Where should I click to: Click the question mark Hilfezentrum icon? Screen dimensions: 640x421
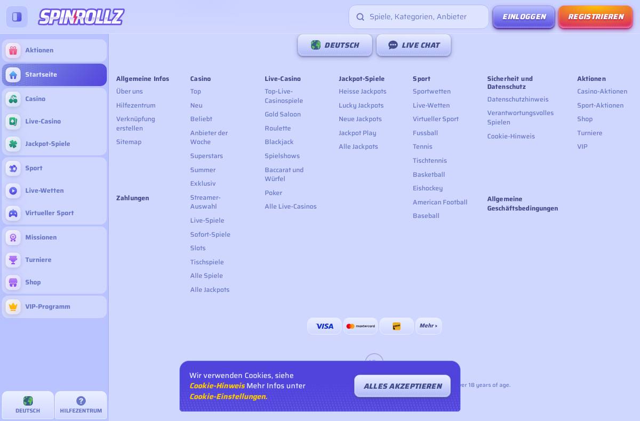click(81, 401)
